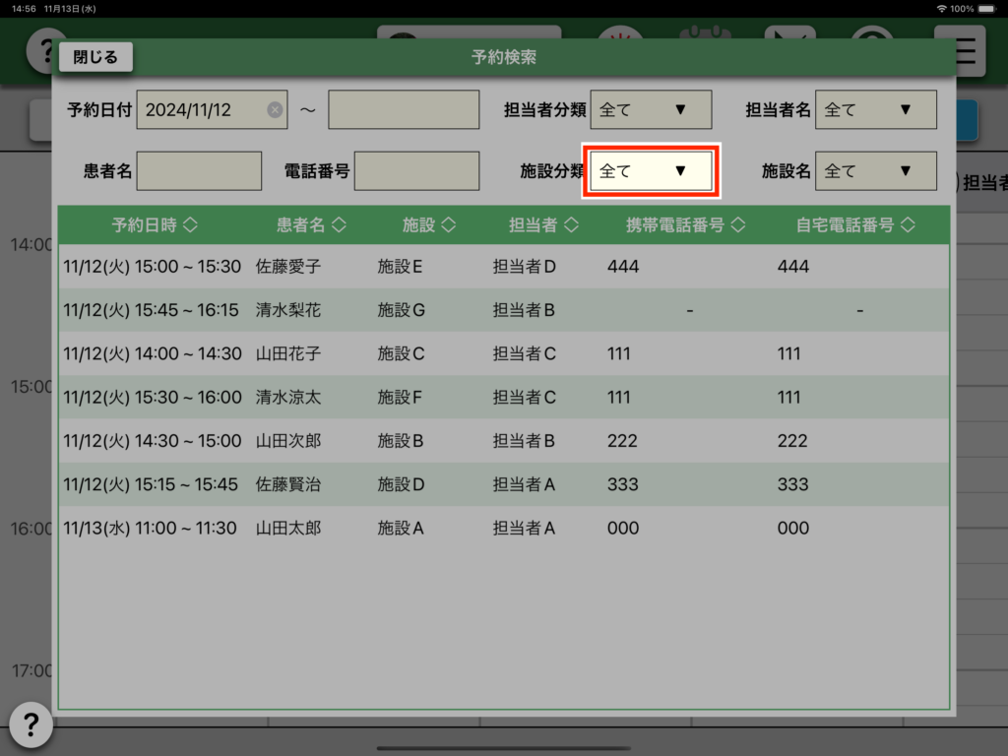
Task: Click the help question mark icon at bottom left
Action: click(x=31, y=725)
